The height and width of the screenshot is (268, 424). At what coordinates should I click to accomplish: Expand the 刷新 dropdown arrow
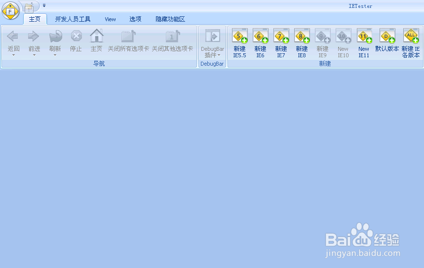click(x=55, y=55)
